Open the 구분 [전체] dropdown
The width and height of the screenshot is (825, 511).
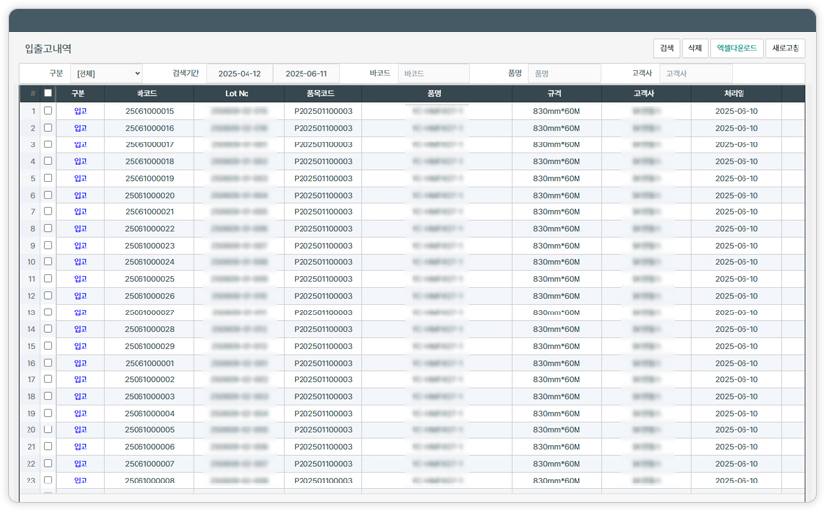pos(106,74)
